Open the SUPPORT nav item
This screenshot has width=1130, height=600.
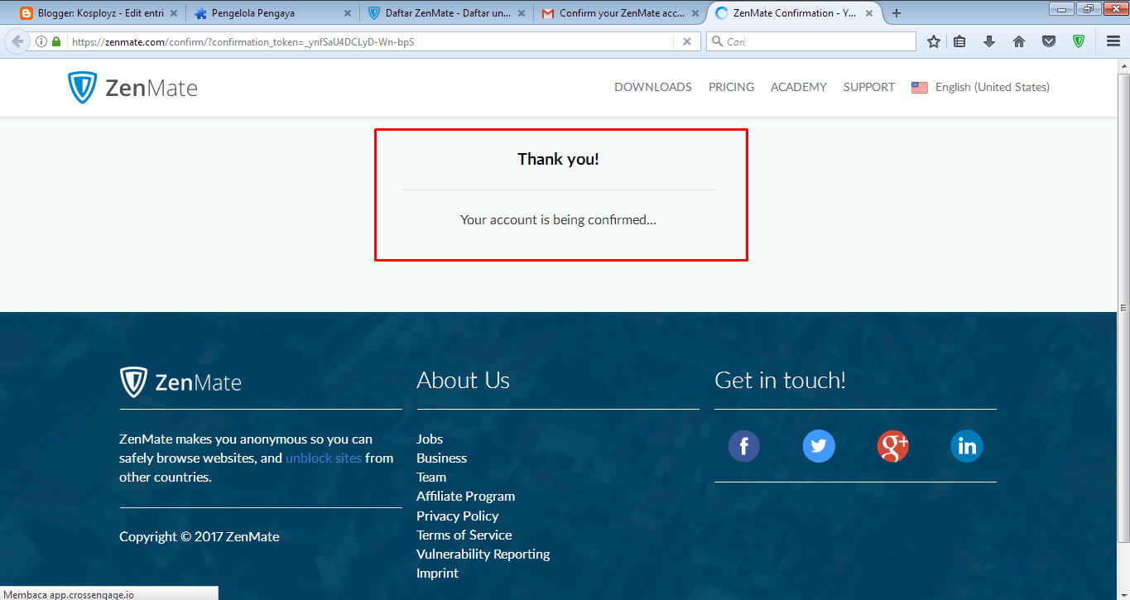869,87
